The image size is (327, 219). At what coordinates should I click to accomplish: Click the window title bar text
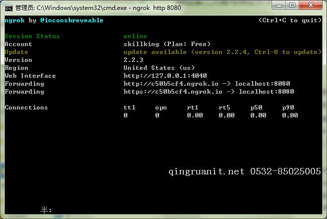click(x=98, y=8)
